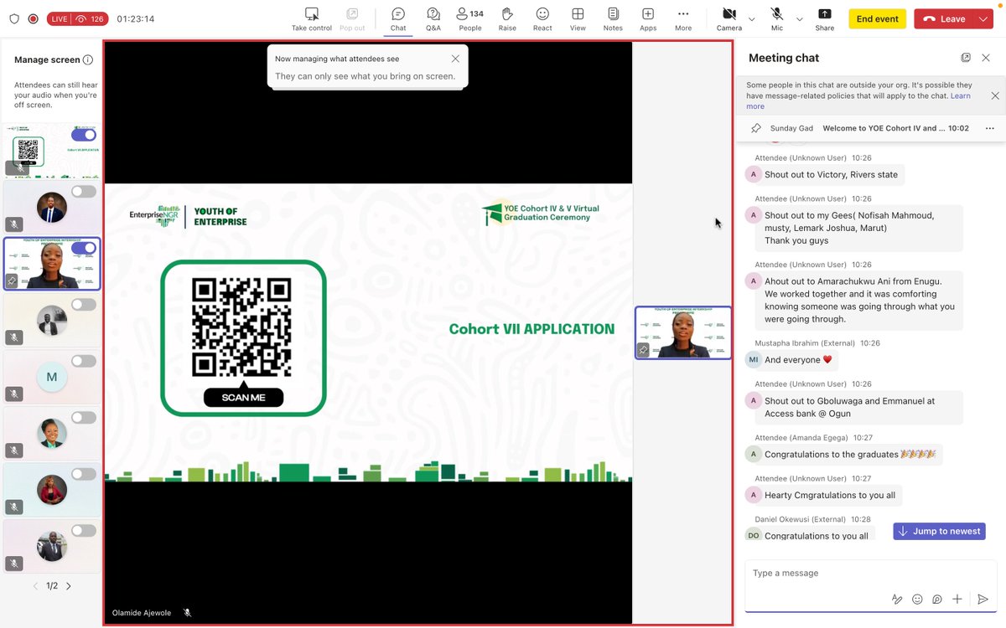The image size is (1006, 628).
Task: Go to the next page of participants
Action: (69, 586)
